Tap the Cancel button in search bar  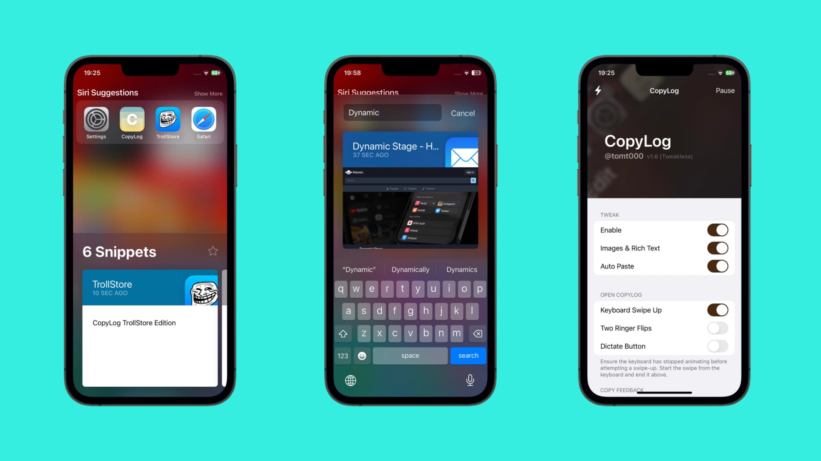click(x=463, y=113)
